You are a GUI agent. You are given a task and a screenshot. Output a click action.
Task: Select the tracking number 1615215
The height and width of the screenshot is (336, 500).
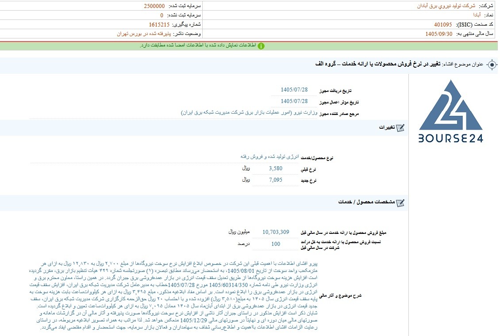coord(159,24)
